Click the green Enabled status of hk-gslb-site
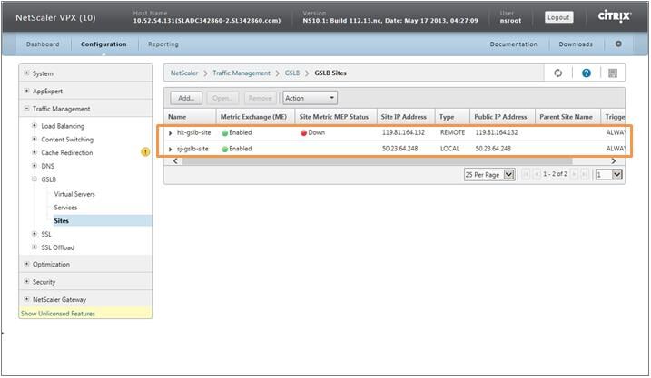This screenshot has width=651, height=378. (x=237, y=132)
